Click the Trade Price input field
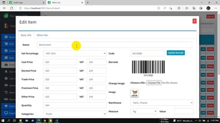Viewport: 220px width, 123px height. click(60, 79)
